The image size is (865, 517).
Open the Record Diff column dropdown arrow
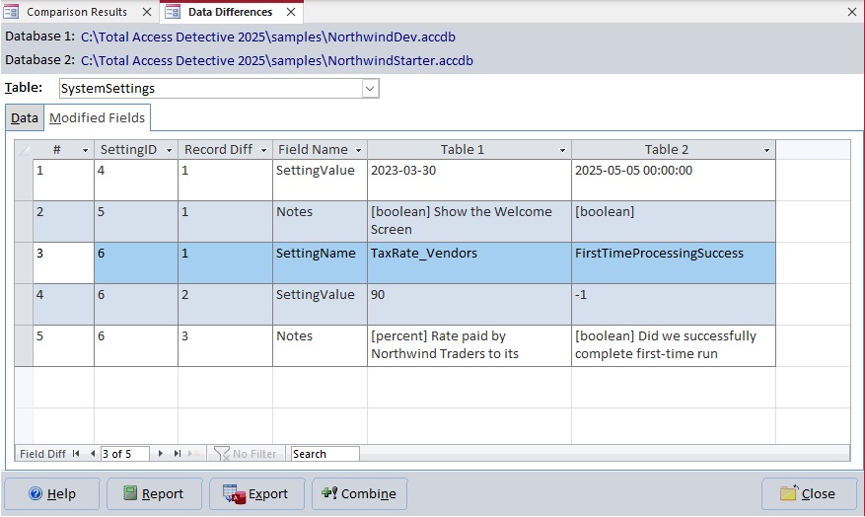pyautogui.click(x=262, y=150)
